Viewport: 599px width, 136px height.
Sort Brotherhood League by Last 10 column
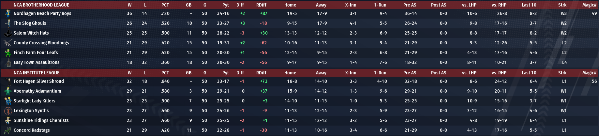(x=529, y=5)
